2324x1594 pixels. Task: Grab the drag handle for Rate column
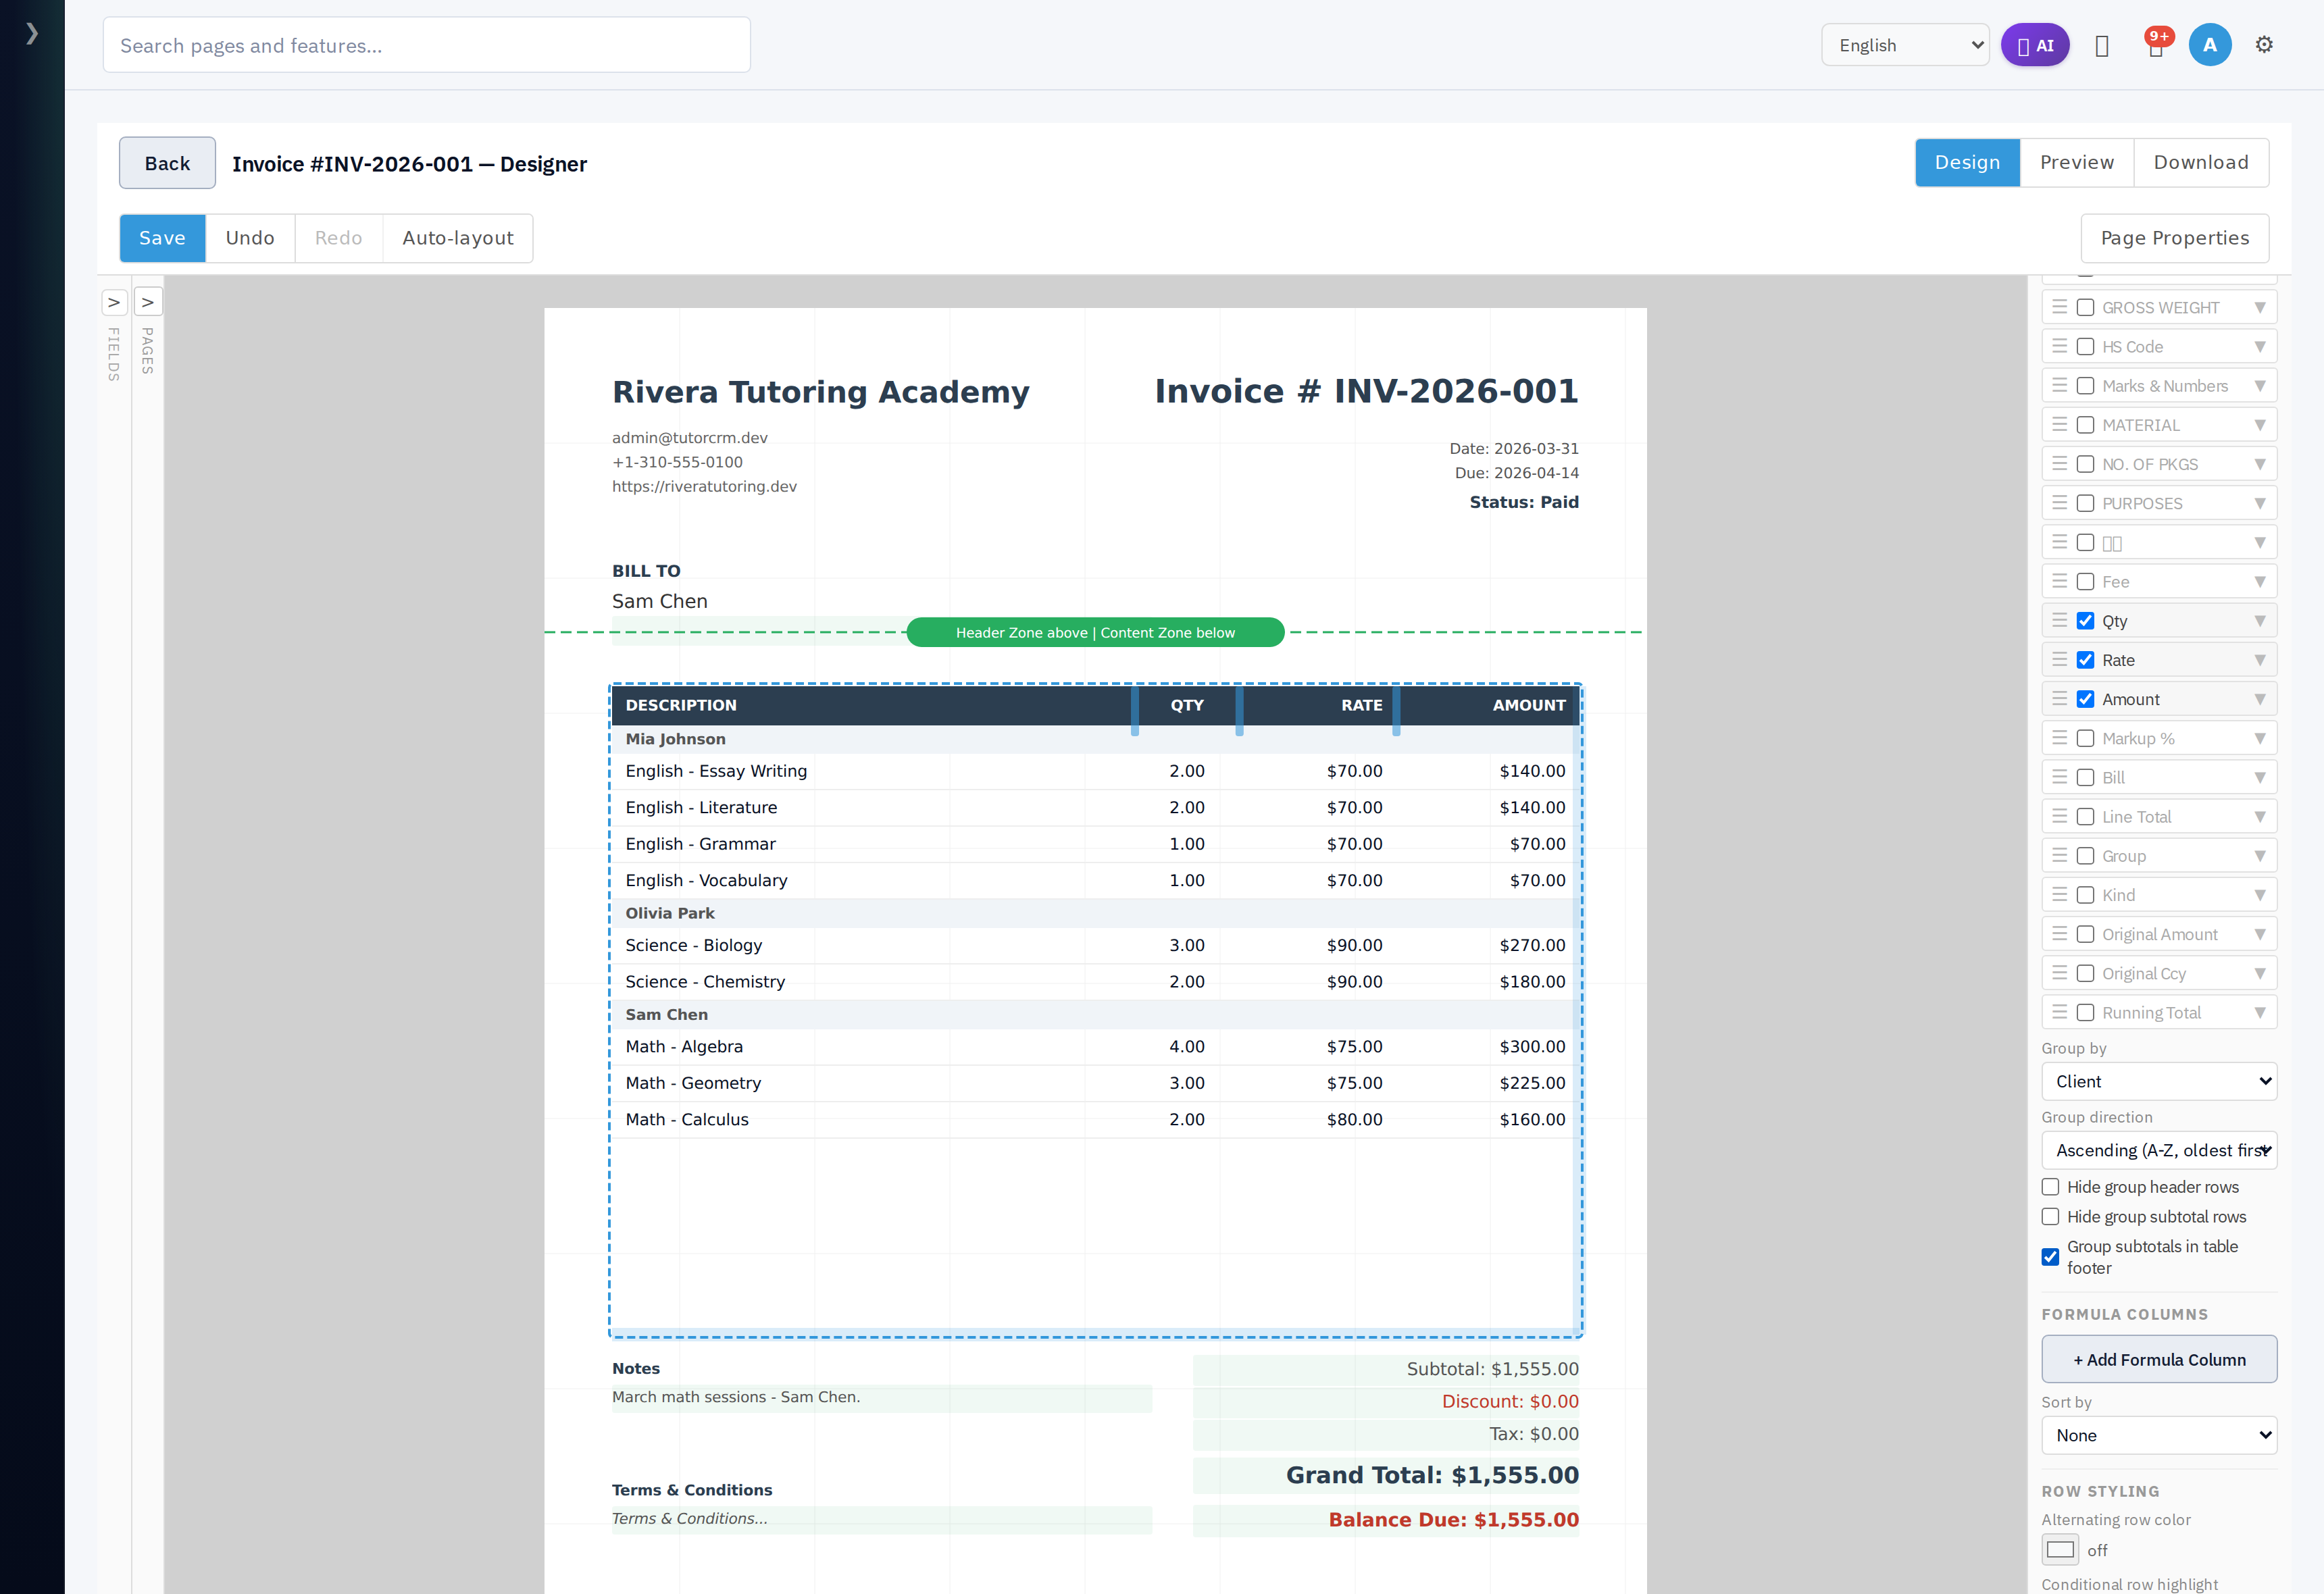2060,660
